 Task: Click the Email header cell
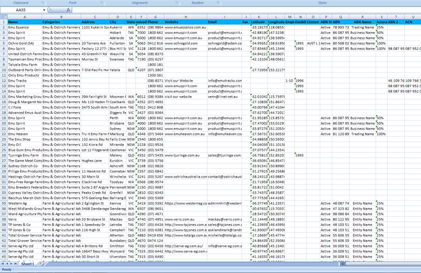coord(224,22)
